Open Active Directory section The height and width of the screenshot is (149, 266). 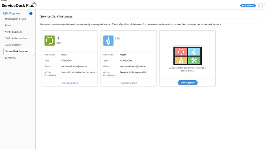(x=13, y=45)
